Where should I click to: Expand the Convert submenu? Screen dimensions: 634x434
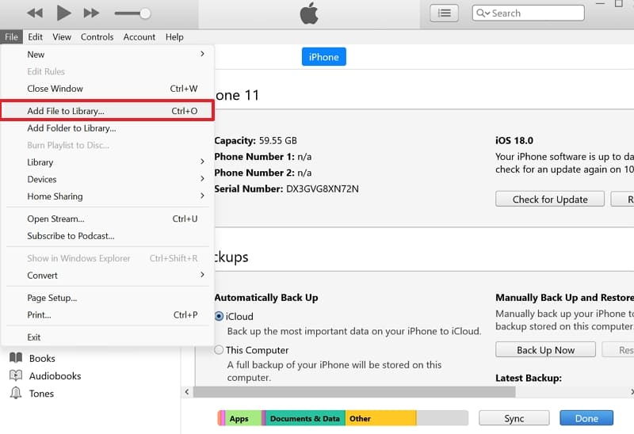pyautogui.click(x=107, y=275)
